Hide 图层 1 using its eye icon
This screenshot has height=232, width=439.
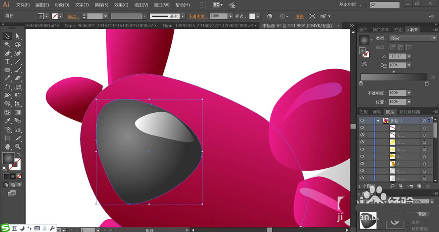pos(362,121)
